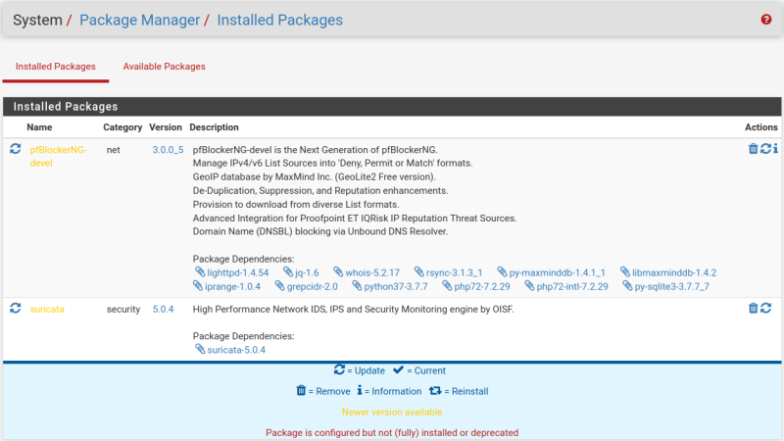Open the grepcidr-2.0 dependency link

coord(312,286)
